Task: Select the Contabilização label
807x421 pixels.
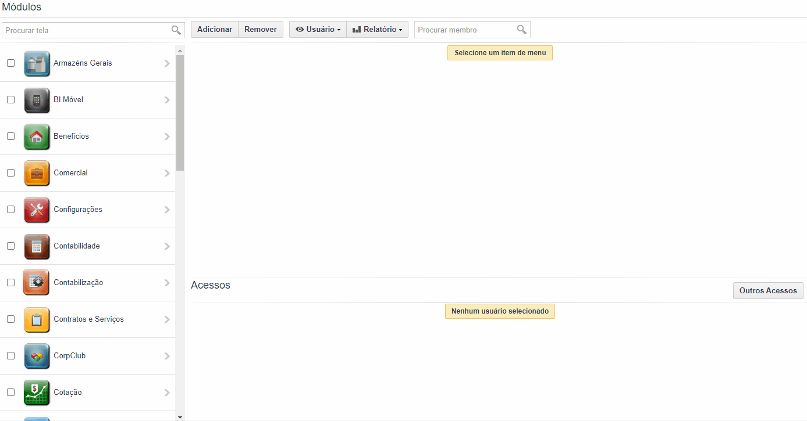Action: click(x=78, y=283)
